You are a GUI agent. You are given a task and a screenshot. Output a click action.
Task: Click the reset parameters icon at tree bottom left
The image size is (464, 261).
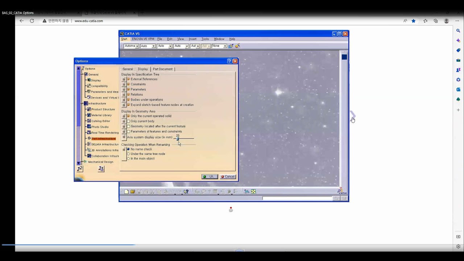tap(80, 169)
